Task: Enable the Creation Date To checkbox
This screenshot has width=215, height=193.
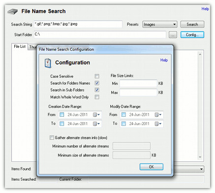Action: [62, 124]
